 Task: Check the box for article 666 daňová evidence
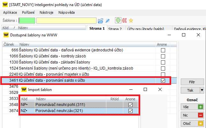pyautogui.click(x=163, y=50)
